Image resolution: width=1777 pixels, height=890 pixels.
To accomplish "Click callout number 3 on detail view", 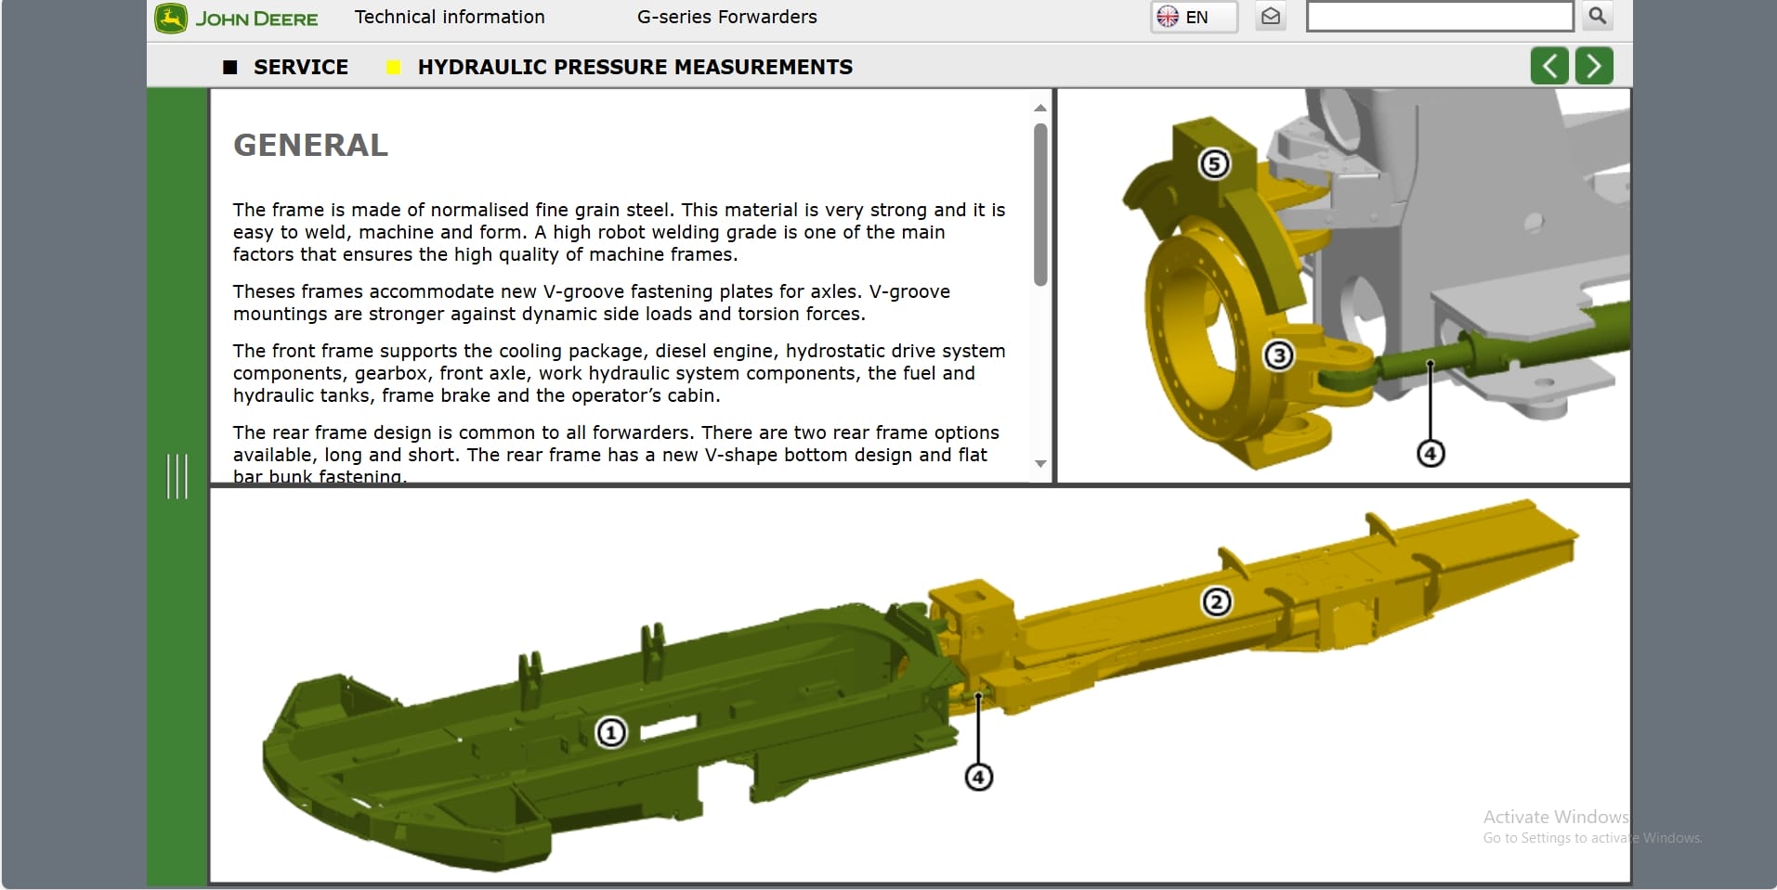I will [x=1279, y=355].
